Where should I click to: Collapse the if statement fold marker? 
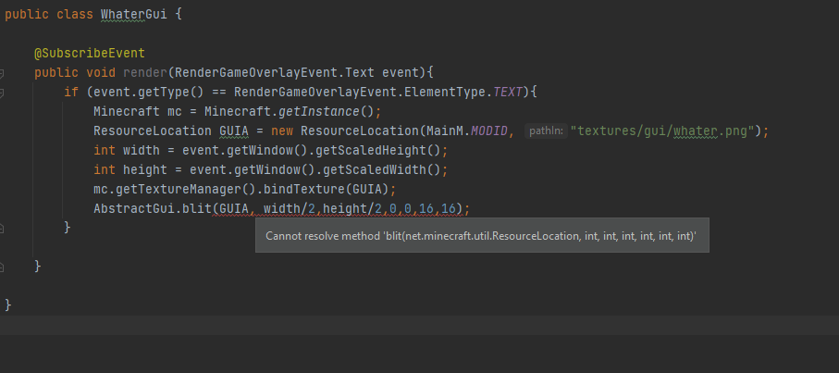pos(3,92)
